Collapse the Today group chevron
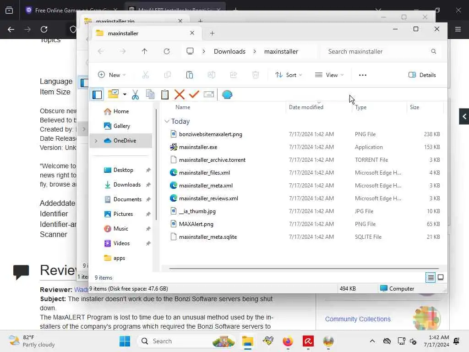This screenshot has height=352, width=469. point(167,121)
